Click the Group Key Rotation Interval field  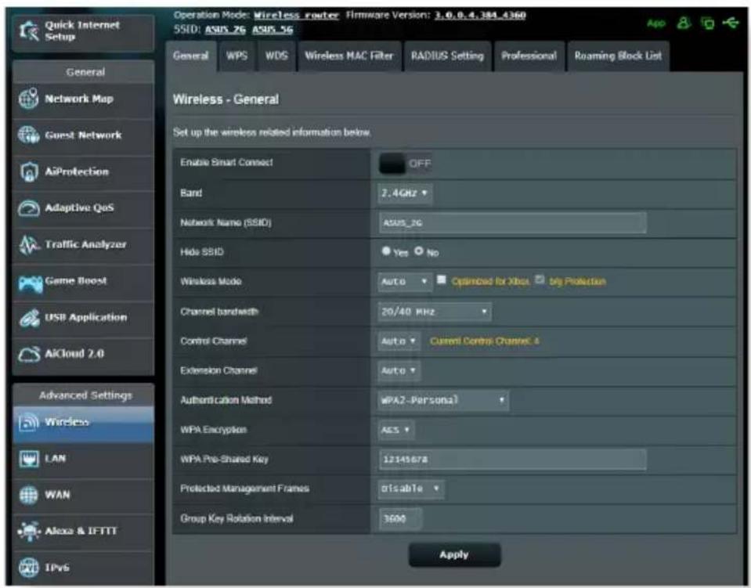tap(400, 518)
